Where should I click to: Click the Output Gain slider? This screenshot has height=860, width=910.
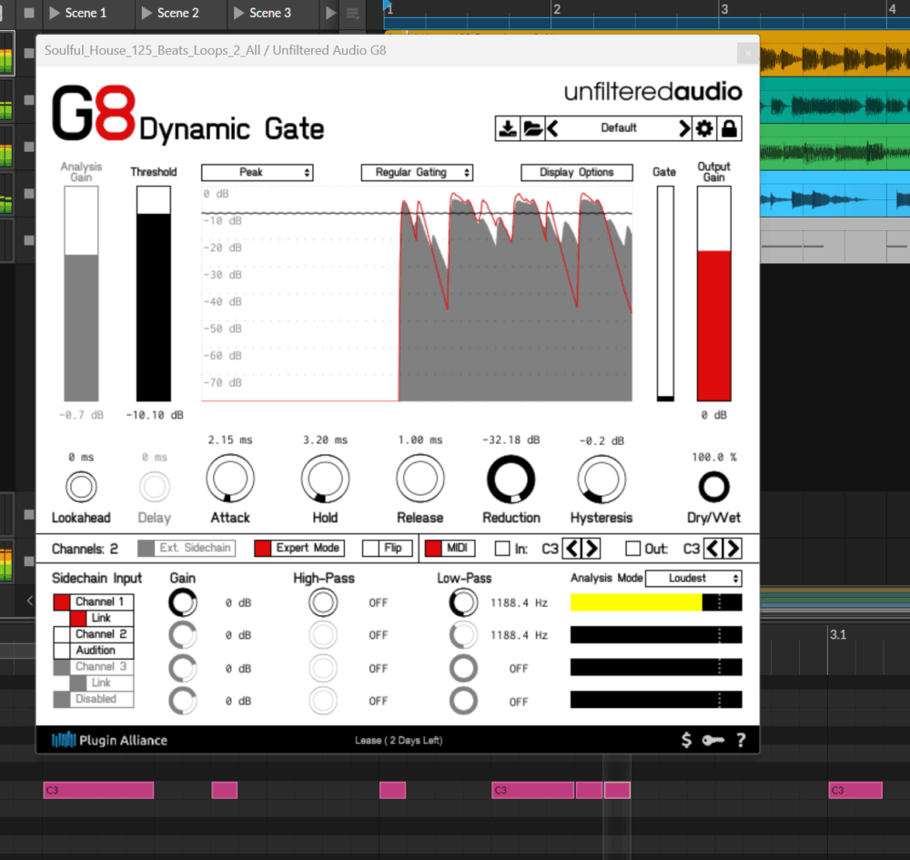[713, 294]
